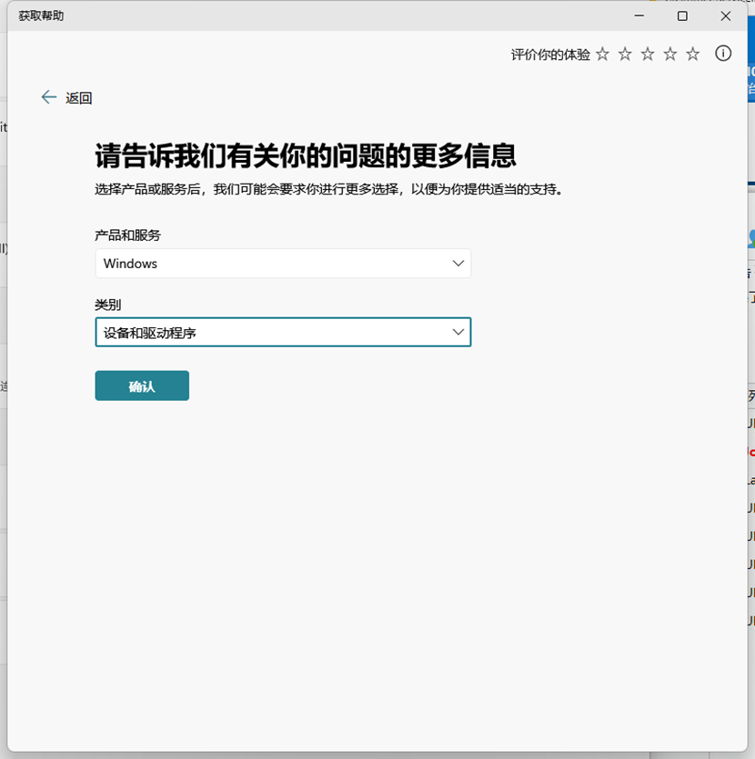
Task: Click the 产品和服务 field label
Action: [x=127, y=235]
